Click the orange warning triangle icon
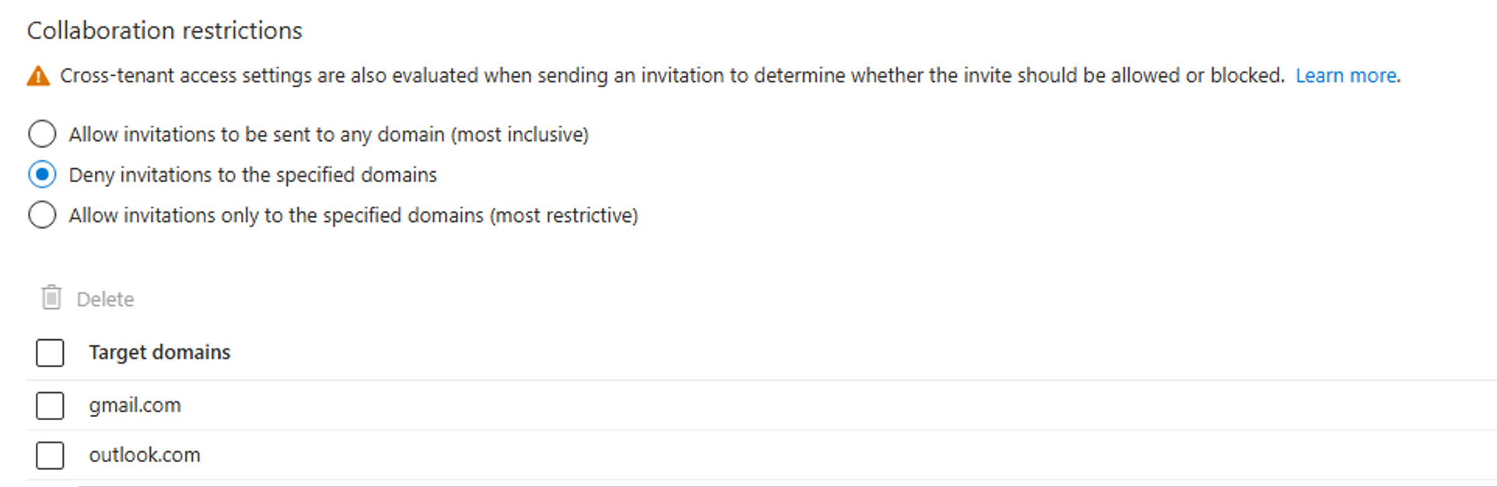This screenshot has height=487, width=1497. (38, 76)
